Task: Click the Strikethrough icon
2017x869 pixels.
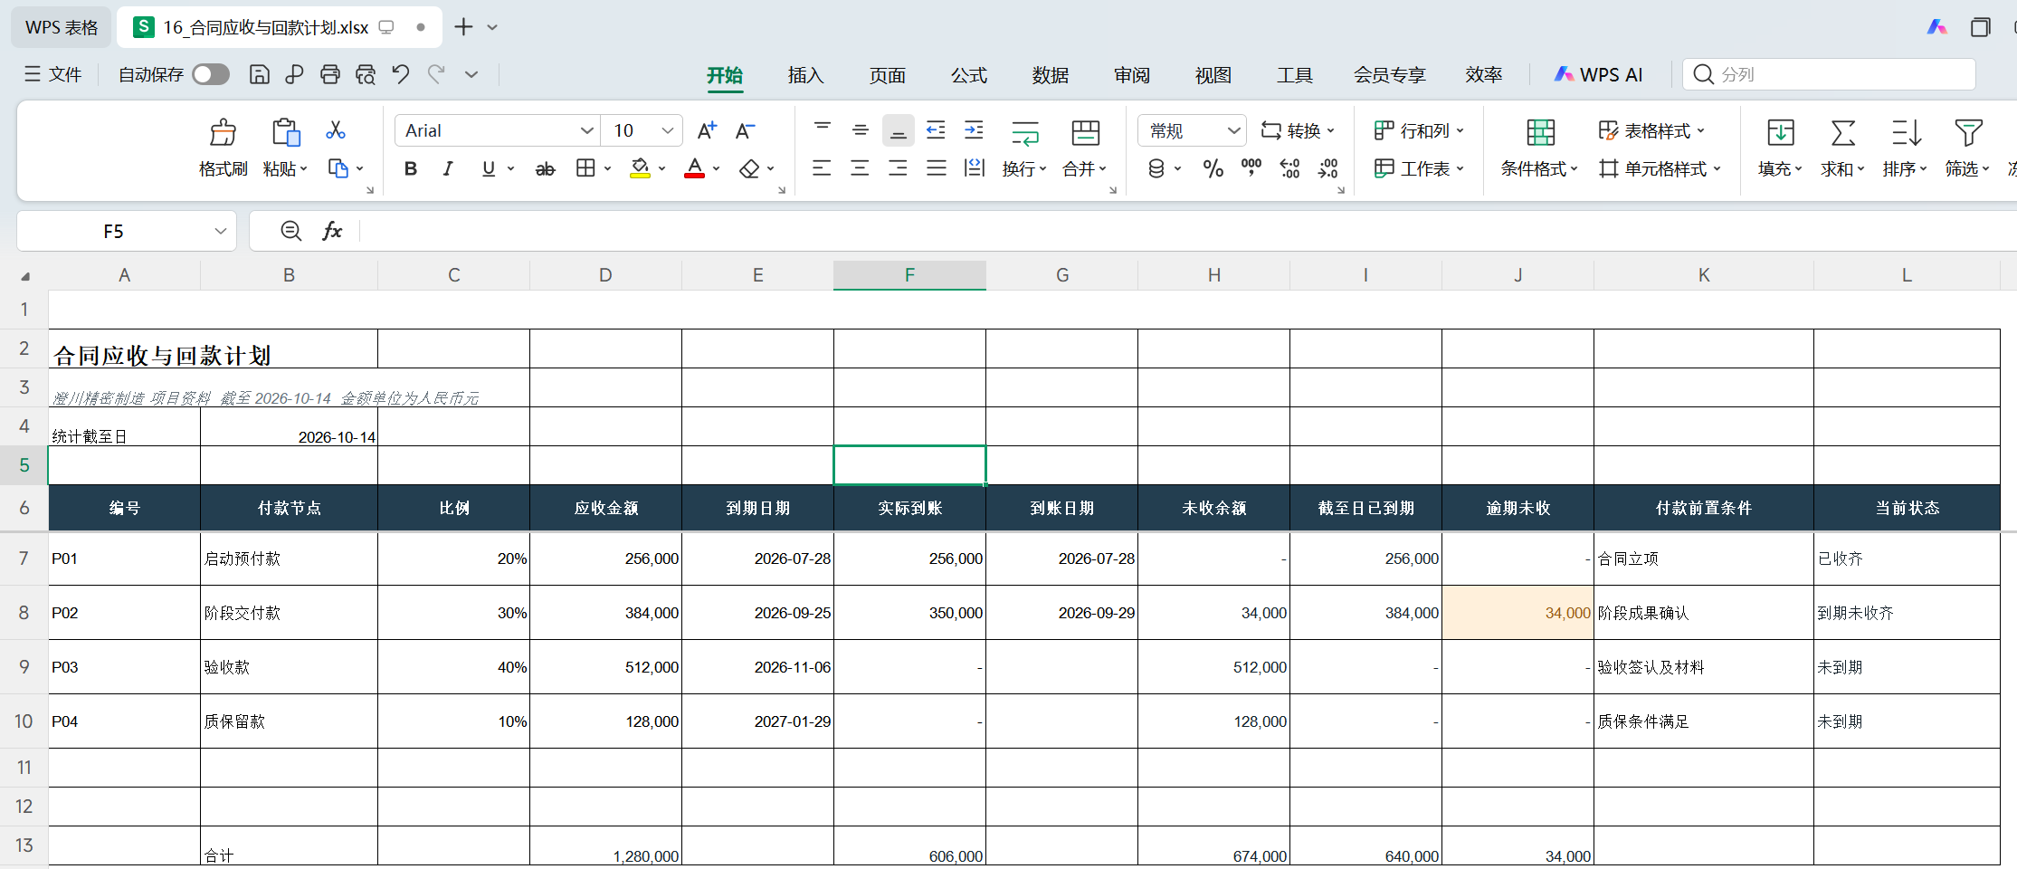Action: 545,168
